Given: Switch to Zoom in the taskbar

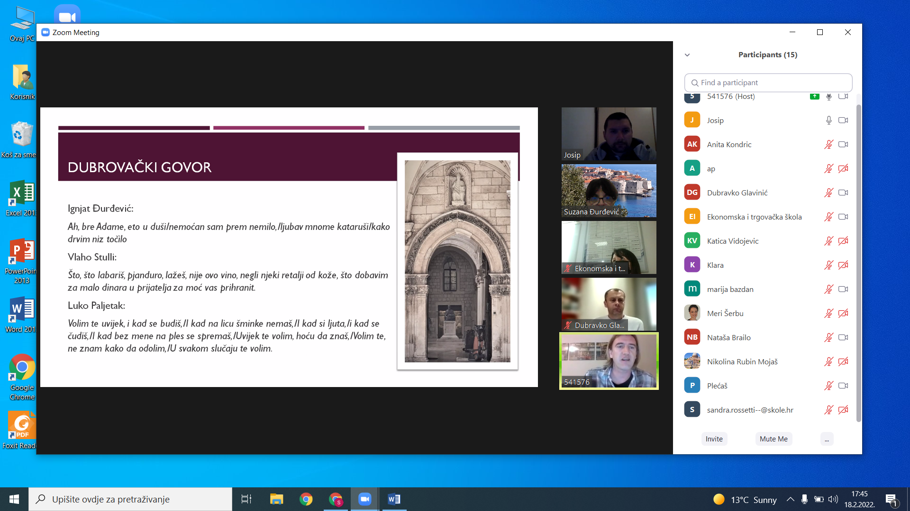Looking at the screenshot, I should click(364, 499).
